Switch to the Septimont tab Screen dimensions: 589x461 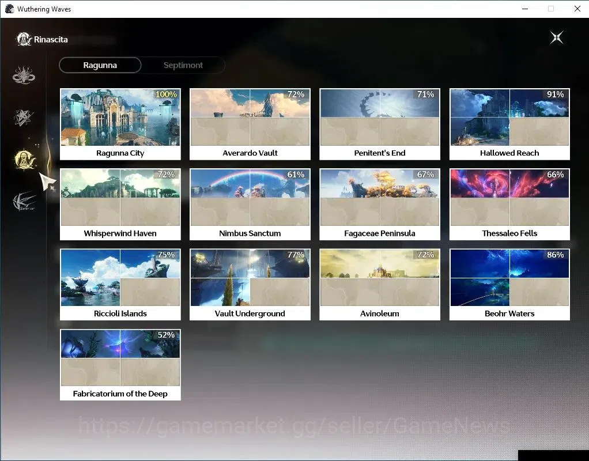pos(183,65)
